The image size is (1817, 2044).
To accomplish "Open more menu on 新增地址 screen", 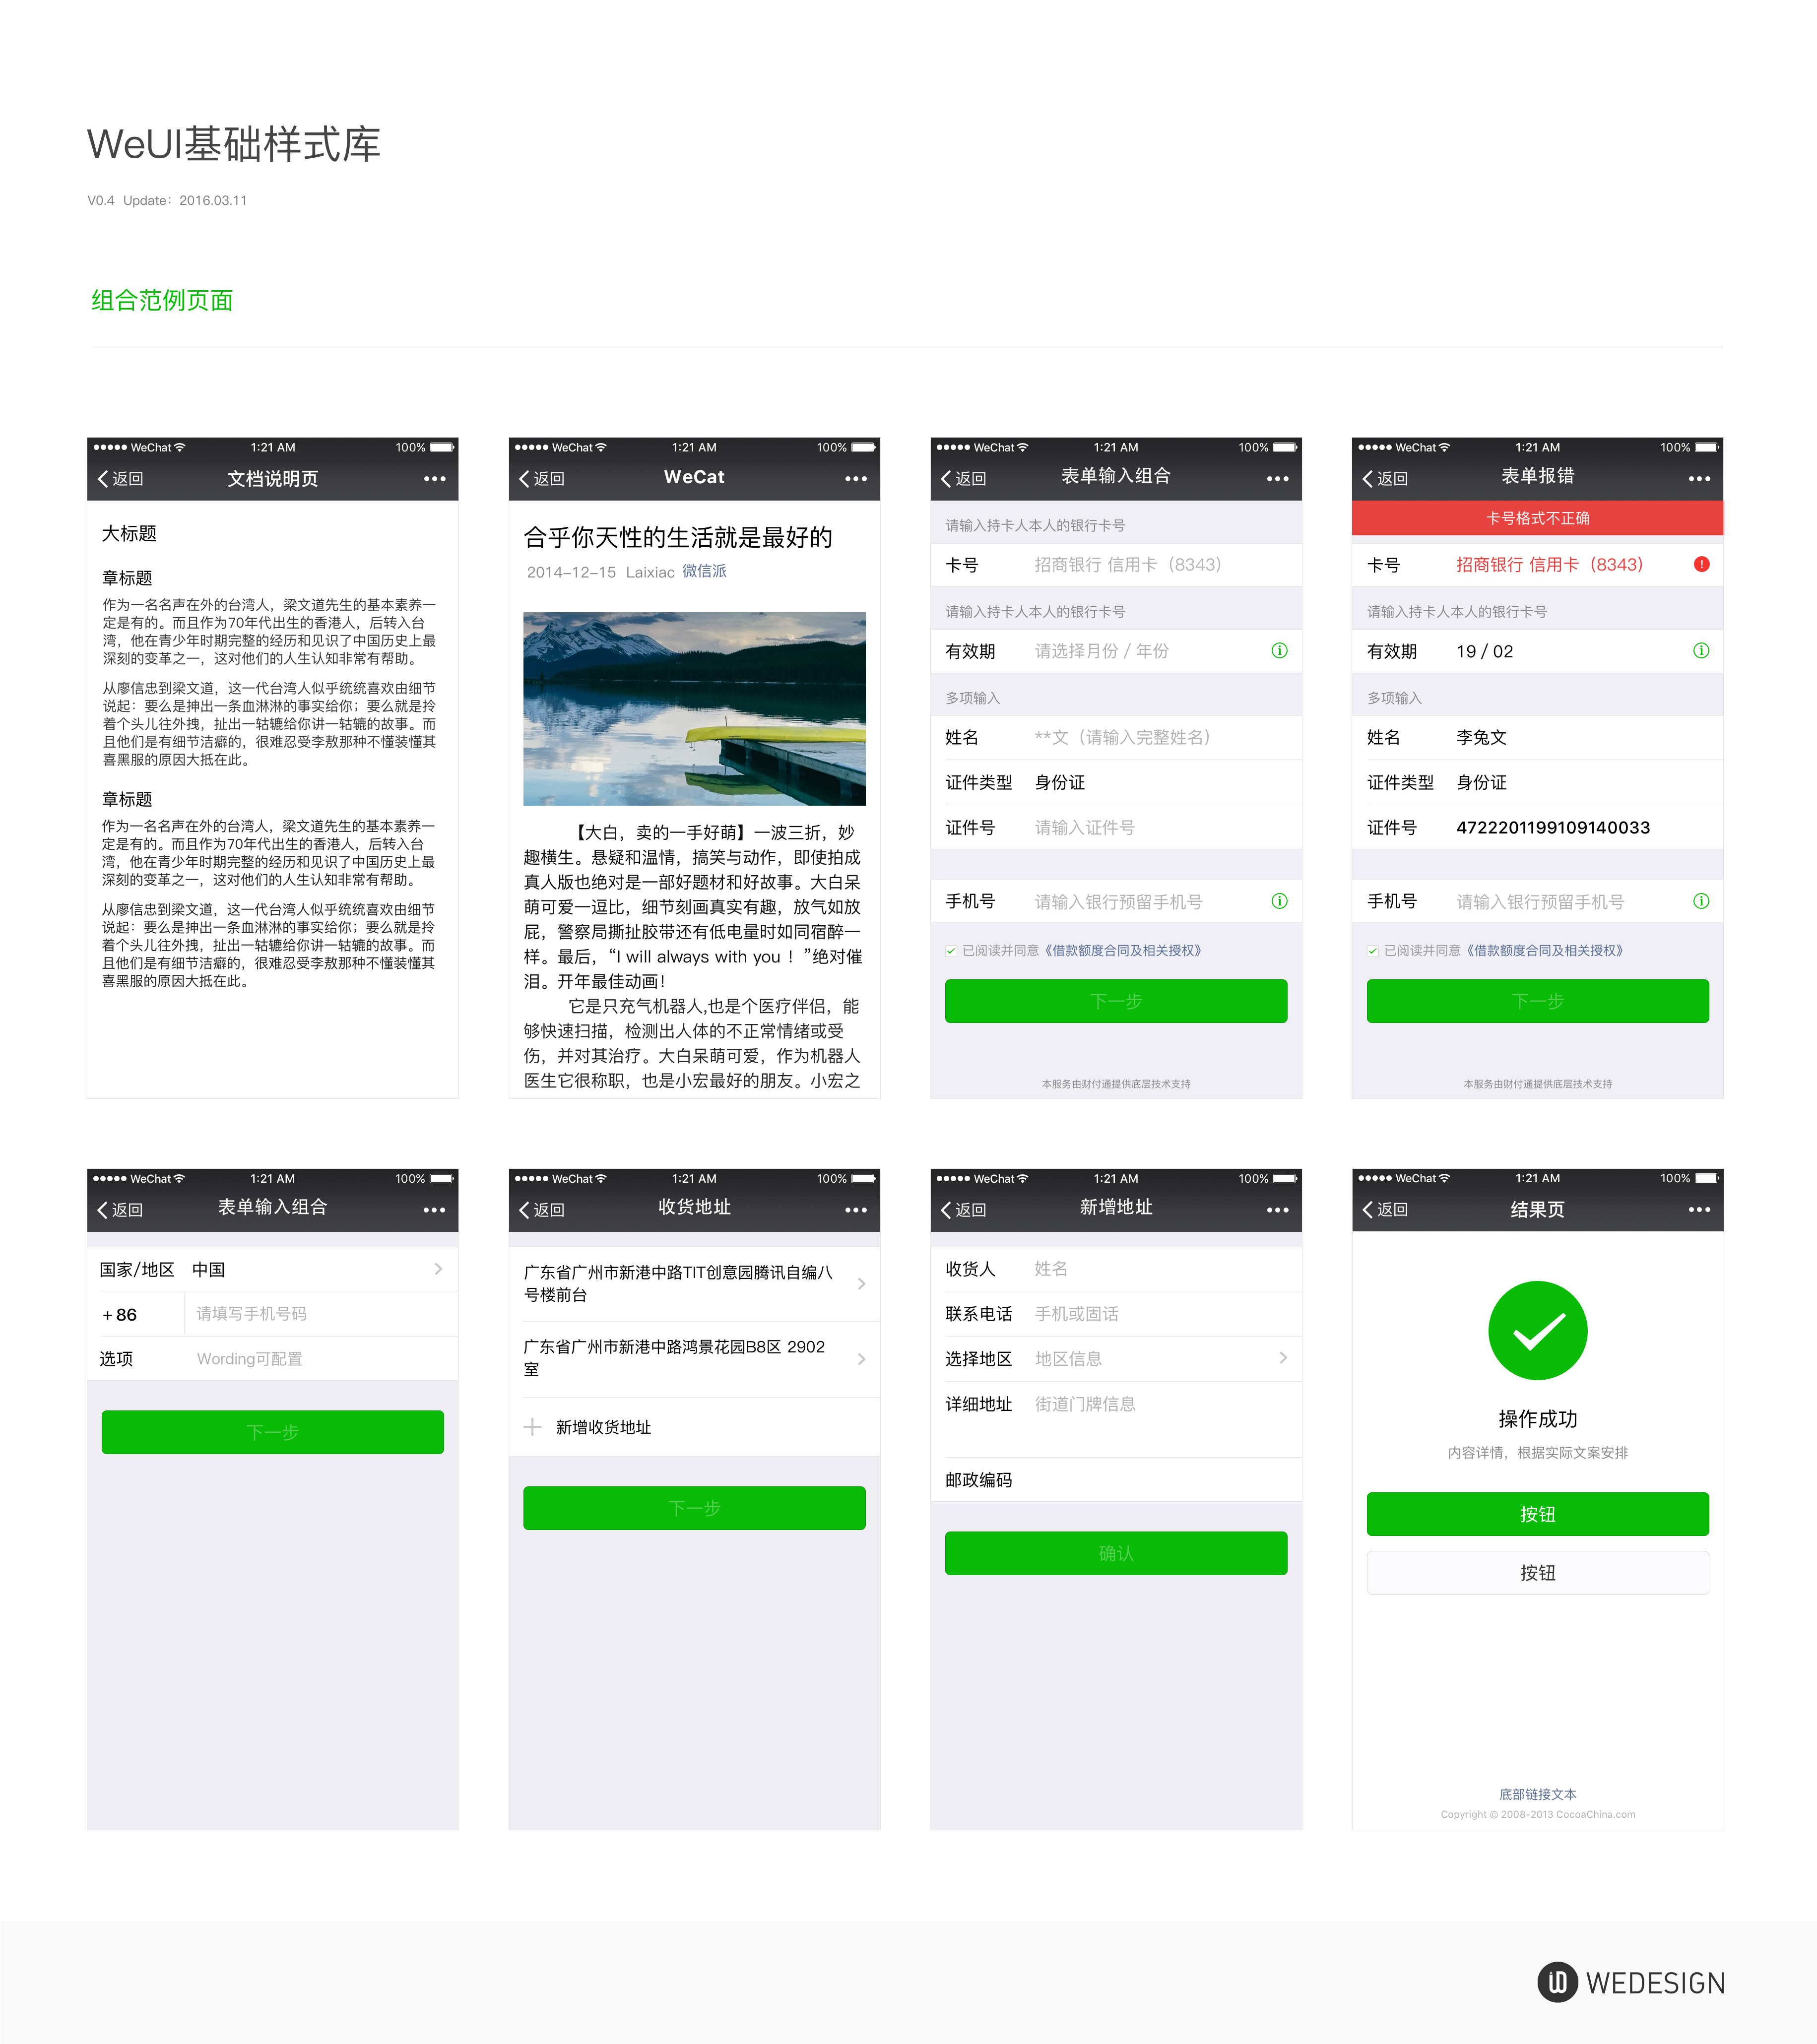I will [x=1278, y=1210].
